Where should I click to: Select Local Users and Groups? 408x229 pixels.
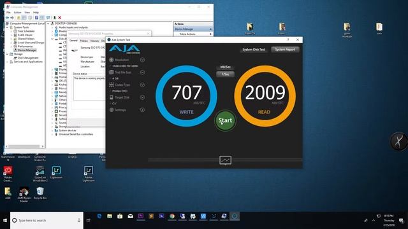31,43
